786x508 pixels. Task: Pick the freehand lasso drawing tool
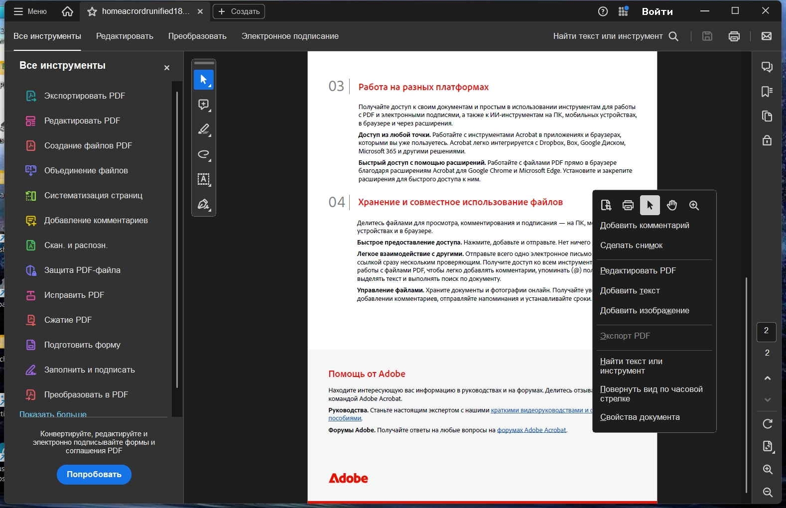click(203, 154)
